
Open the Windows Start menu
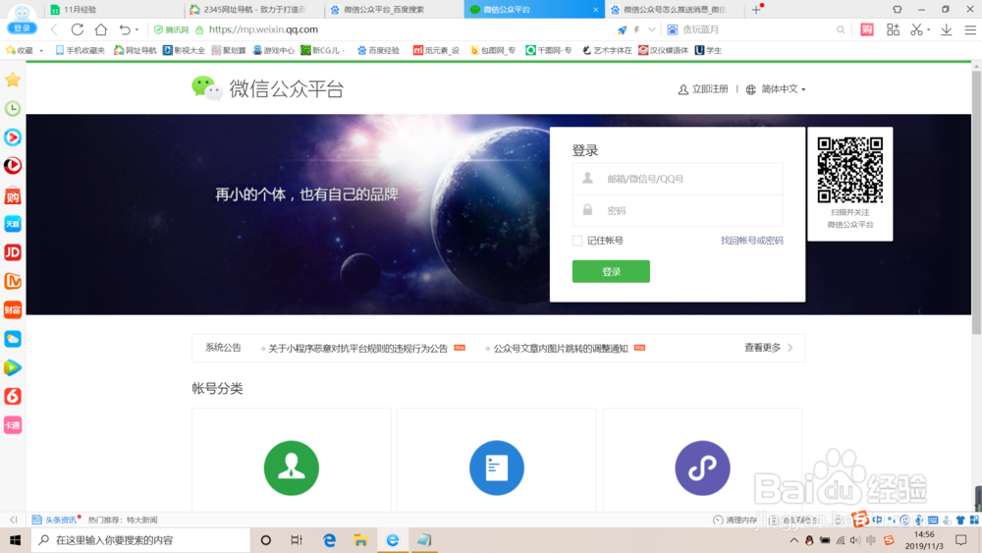click(x=15, y=540)
